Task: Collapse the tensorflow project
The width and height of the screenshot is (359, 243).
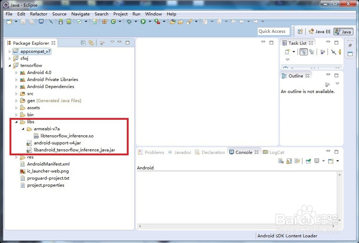Action: click(10, 65)
